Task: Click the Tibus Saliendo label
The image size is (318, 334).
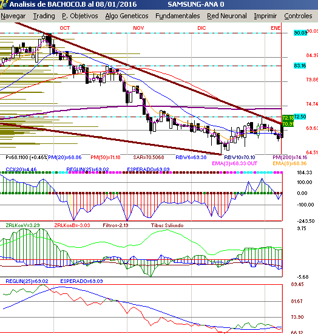Action: coord(167,225)
